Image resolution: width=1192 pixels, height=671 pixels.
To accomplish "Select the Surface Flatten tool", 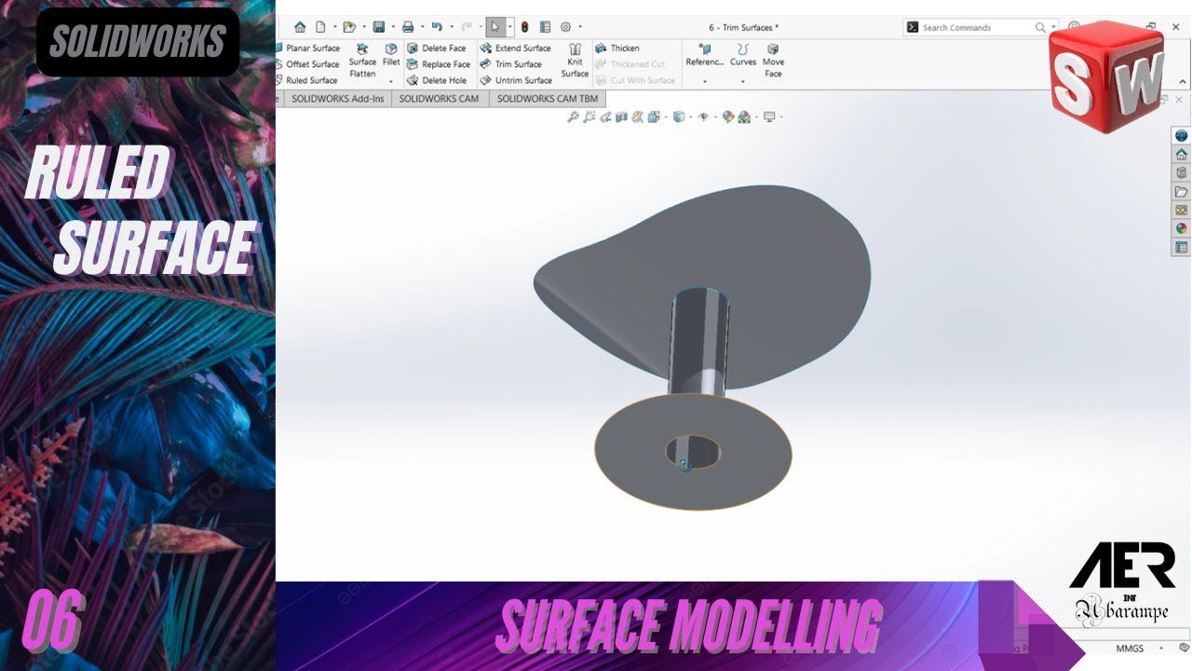I will [x=362, y=62].
